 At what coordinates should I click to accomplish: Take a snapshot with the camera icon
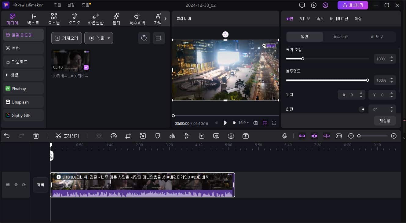click(256, 123)
